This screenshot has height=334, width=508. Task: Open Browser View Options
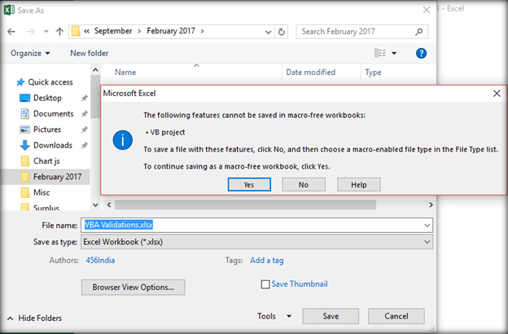(x=134, y=288)
